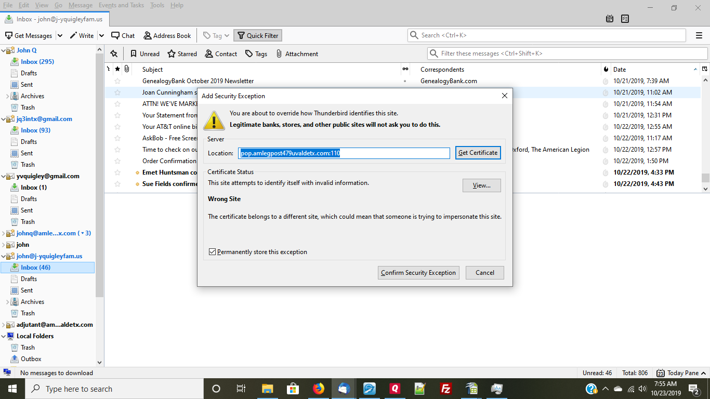This screenshot has width=710, height=399.
Task: Open the Message menu
Action: pyautogui.click(x=81, y=5)
